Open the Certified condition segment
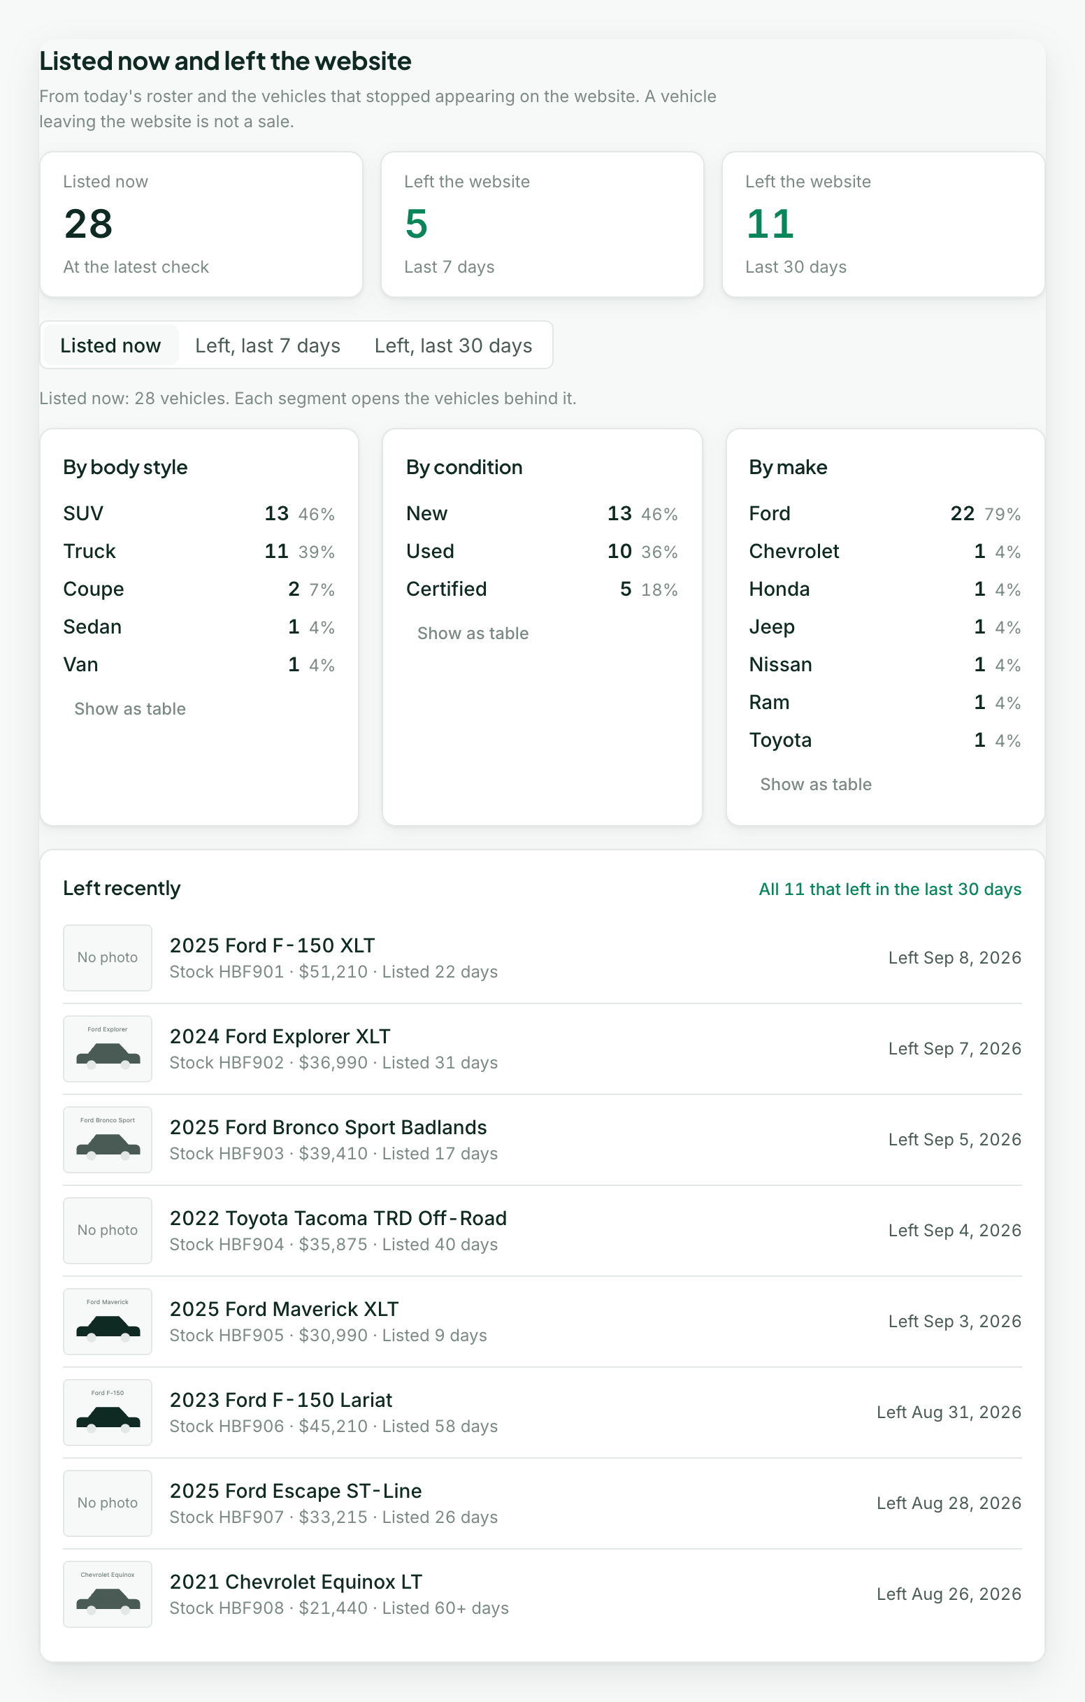This screenshot has height=1702, width=1085. tap(542, 589)
